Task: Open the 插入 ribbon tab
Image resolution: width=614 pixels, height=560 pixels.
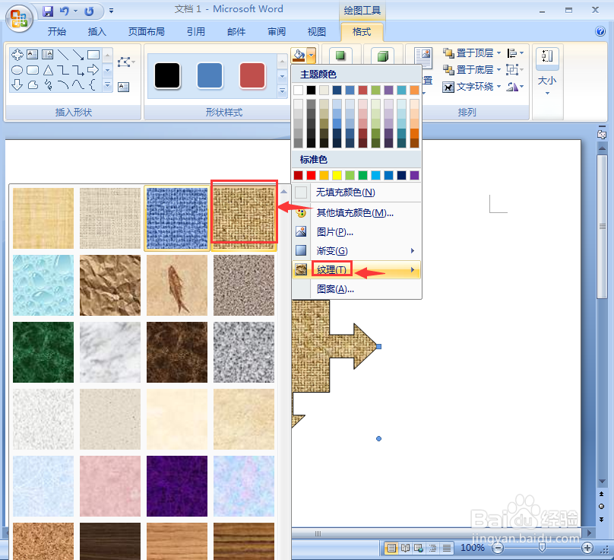Action: click(x=97, y=31)
